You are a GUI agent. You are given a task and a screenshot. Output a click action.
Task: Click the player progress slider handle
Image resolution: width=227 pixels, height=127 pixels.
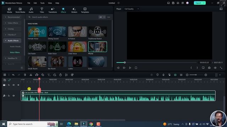124,62
